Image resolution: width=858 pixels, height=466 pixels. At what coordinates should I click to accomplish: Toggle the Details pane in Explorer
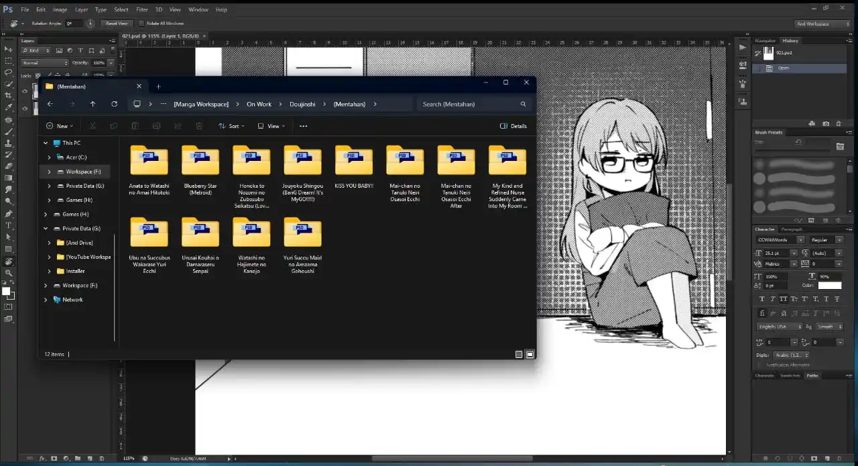click(513, 126)
